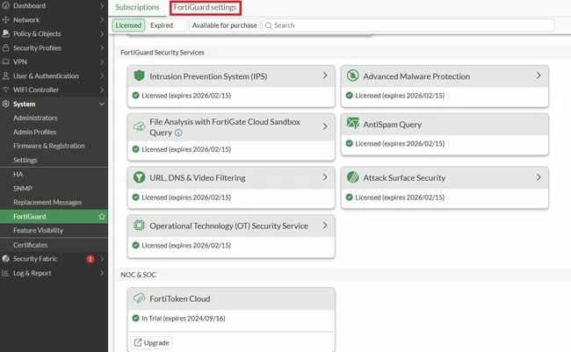Select the Available for purchase filter
Screen dimensions: 571x352
point(224,25)
